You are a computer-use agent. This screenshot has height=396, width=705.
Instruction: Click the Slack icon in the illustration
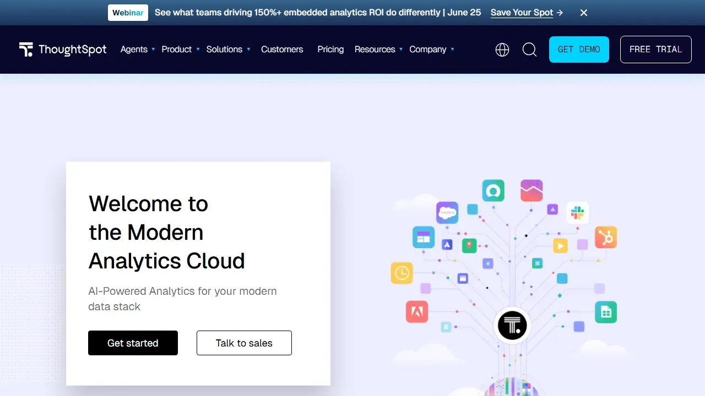point(577,213)
